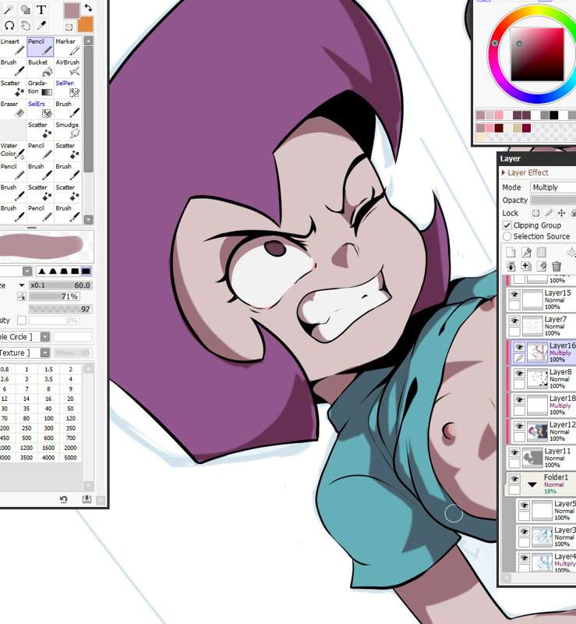Create a new Linework layer
The image size is (576, 624).
click(526, 252)
